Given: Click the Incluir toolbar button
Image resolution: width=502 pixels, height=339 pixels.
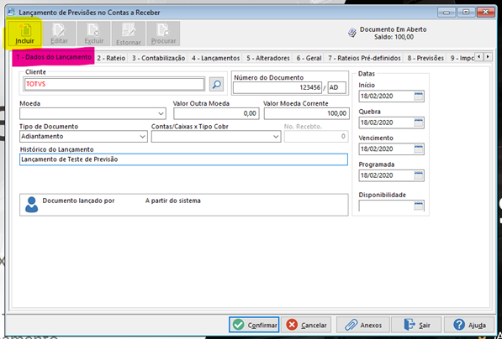Looking at the screenshot, I should pos(24,34).
